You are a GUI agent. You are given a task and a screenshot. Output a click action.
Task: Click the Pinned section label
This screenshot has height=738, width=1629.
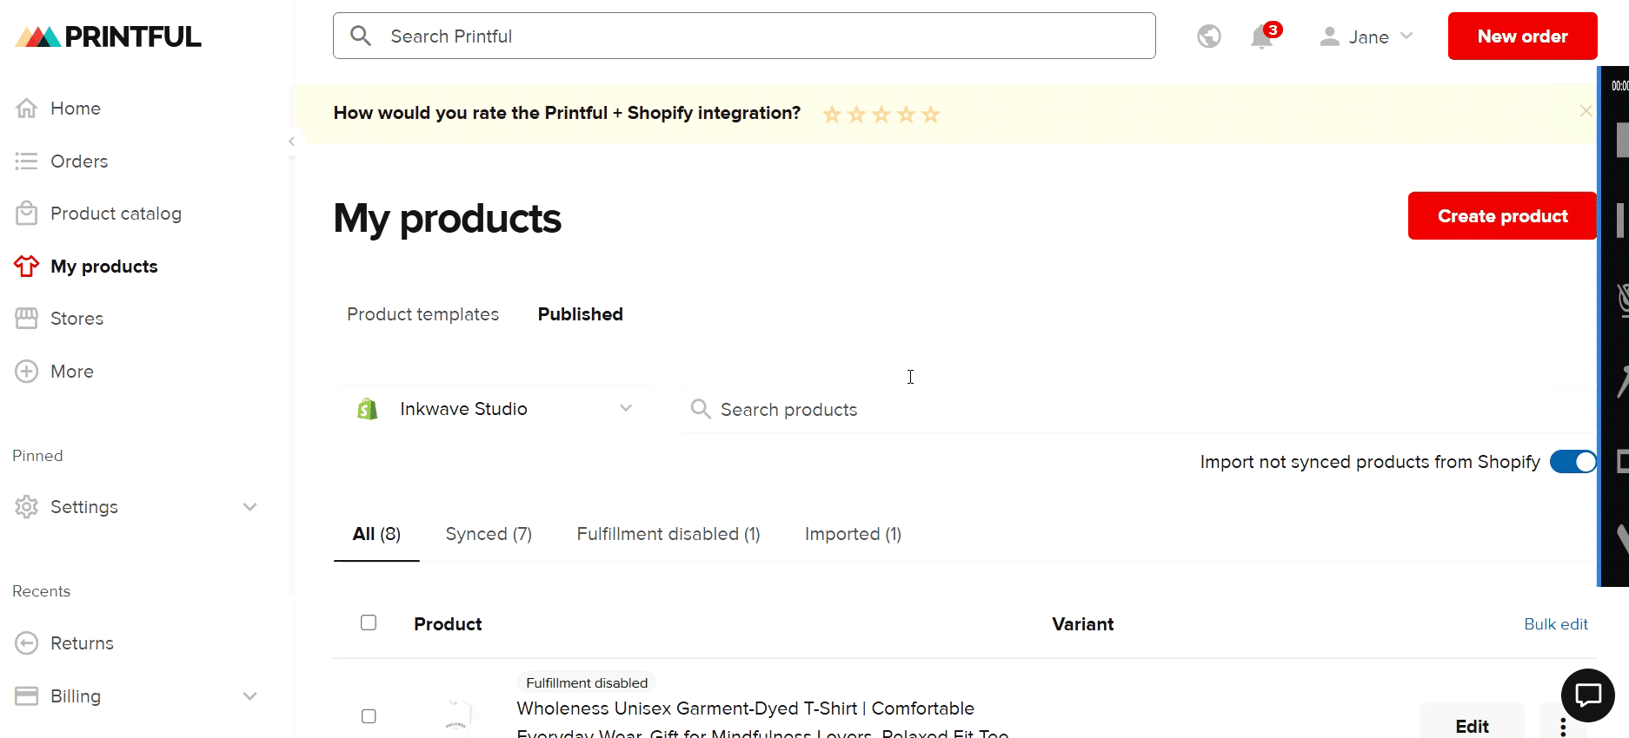click(37, 456)
